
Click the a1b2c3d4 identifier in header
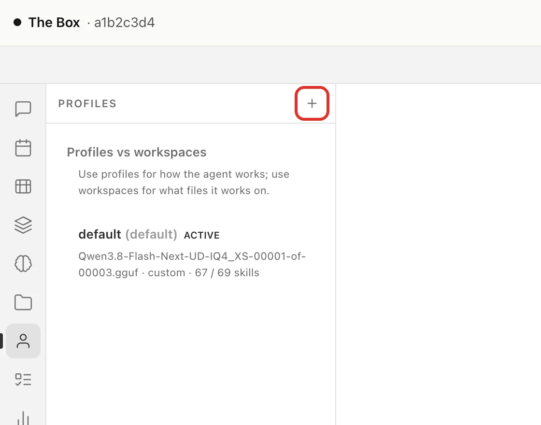coord(124,22)
